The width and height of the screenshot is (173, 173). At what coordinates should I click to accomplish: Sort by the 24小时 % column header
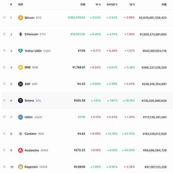112,4
